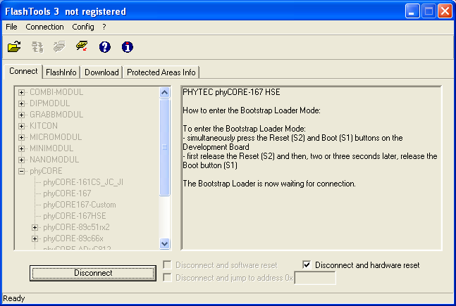Click the grayed connect toolbar icon
Screen dimensions: 456x306
pyautogui.click(x=37, y=46)
